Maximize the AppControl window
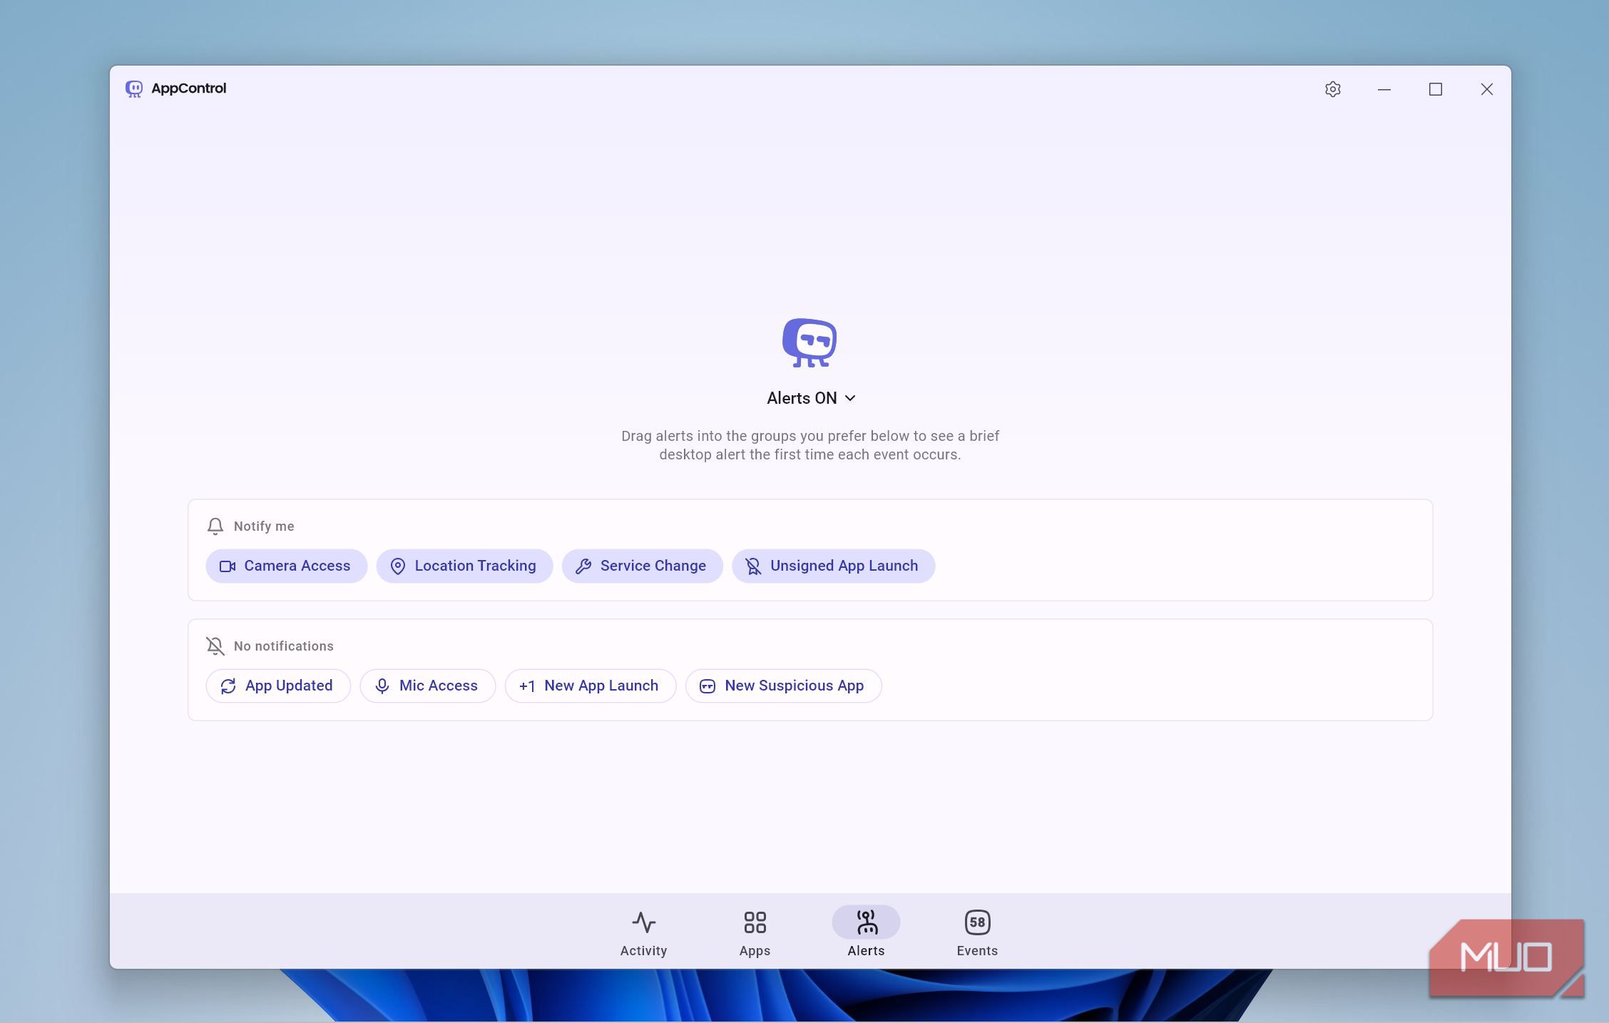Viewport: 1609px width, 1023px height. pos(1436,89)
